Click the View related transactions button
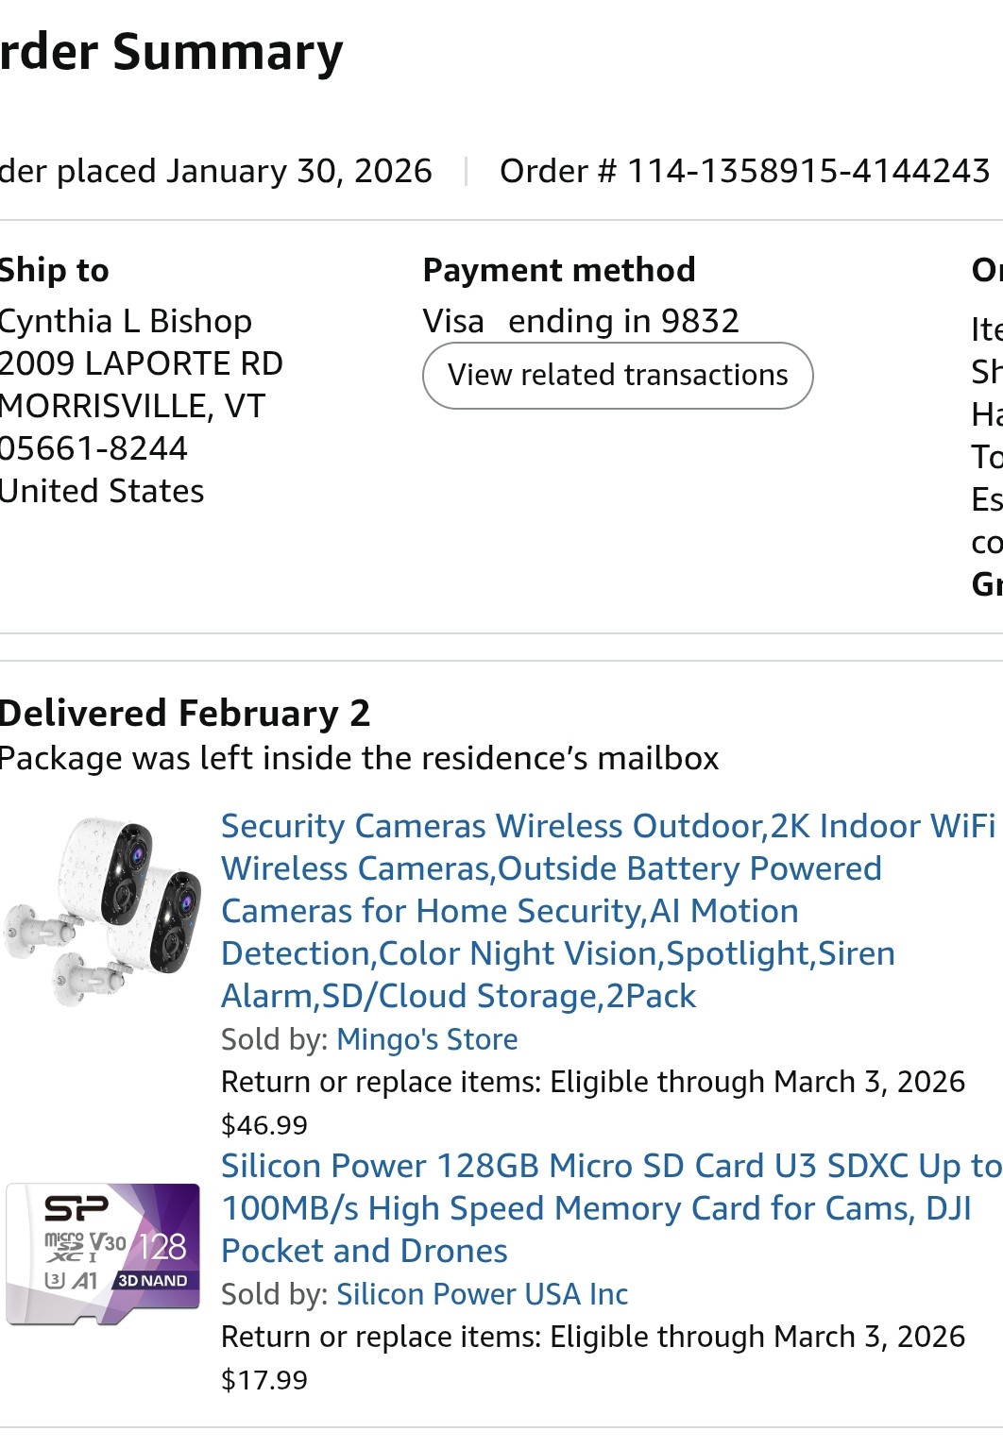Image resolution: width=1003 pixels, height=1448 pixels. 618,376
